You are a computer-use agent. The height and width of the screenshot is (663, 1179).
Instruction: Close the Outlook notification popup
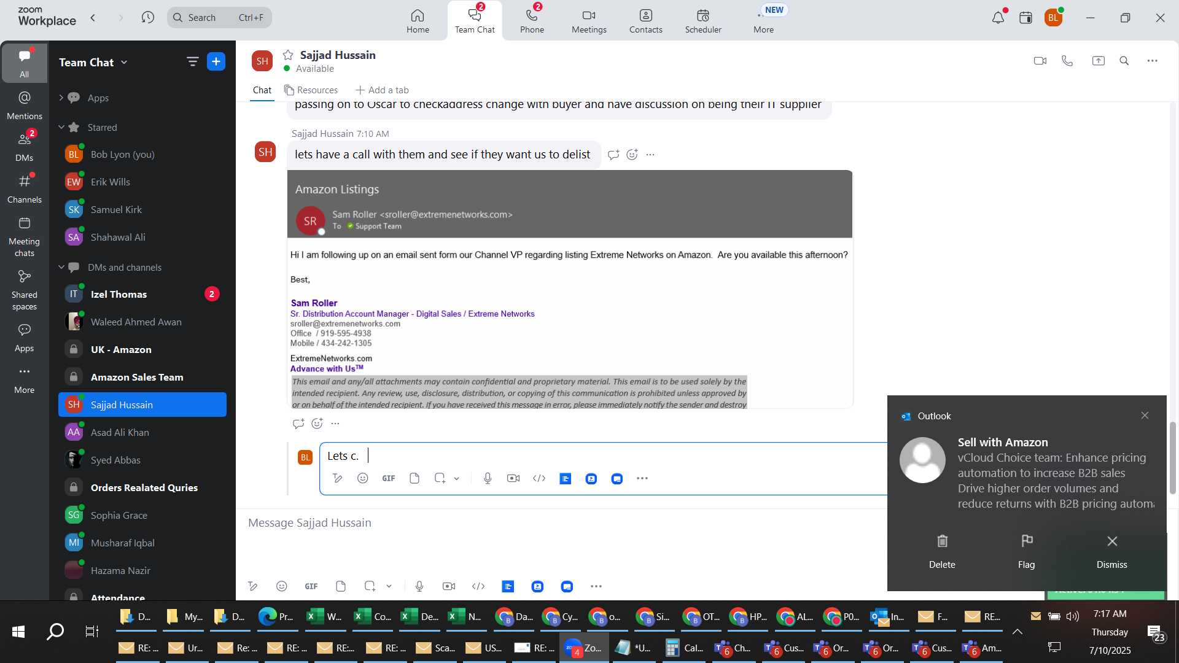[1145, 416]
